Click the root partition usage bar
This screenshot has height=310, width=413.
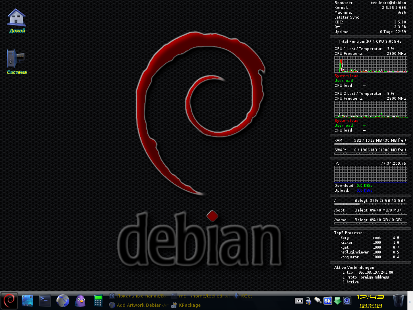tap(371, 204)
